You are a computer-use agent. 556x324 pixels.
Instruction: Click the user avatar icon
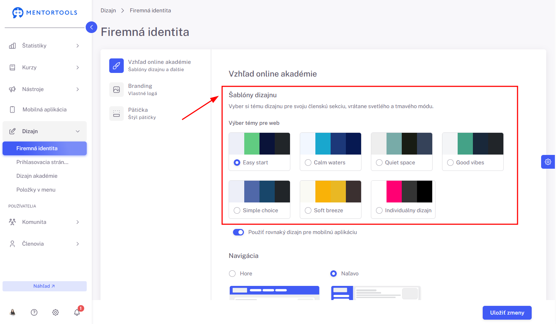pos(13,312)
